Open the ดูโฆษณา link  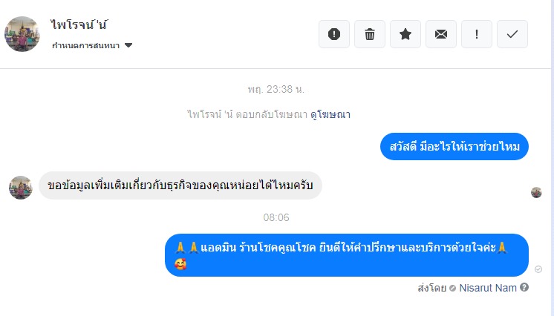click(330, 114)
